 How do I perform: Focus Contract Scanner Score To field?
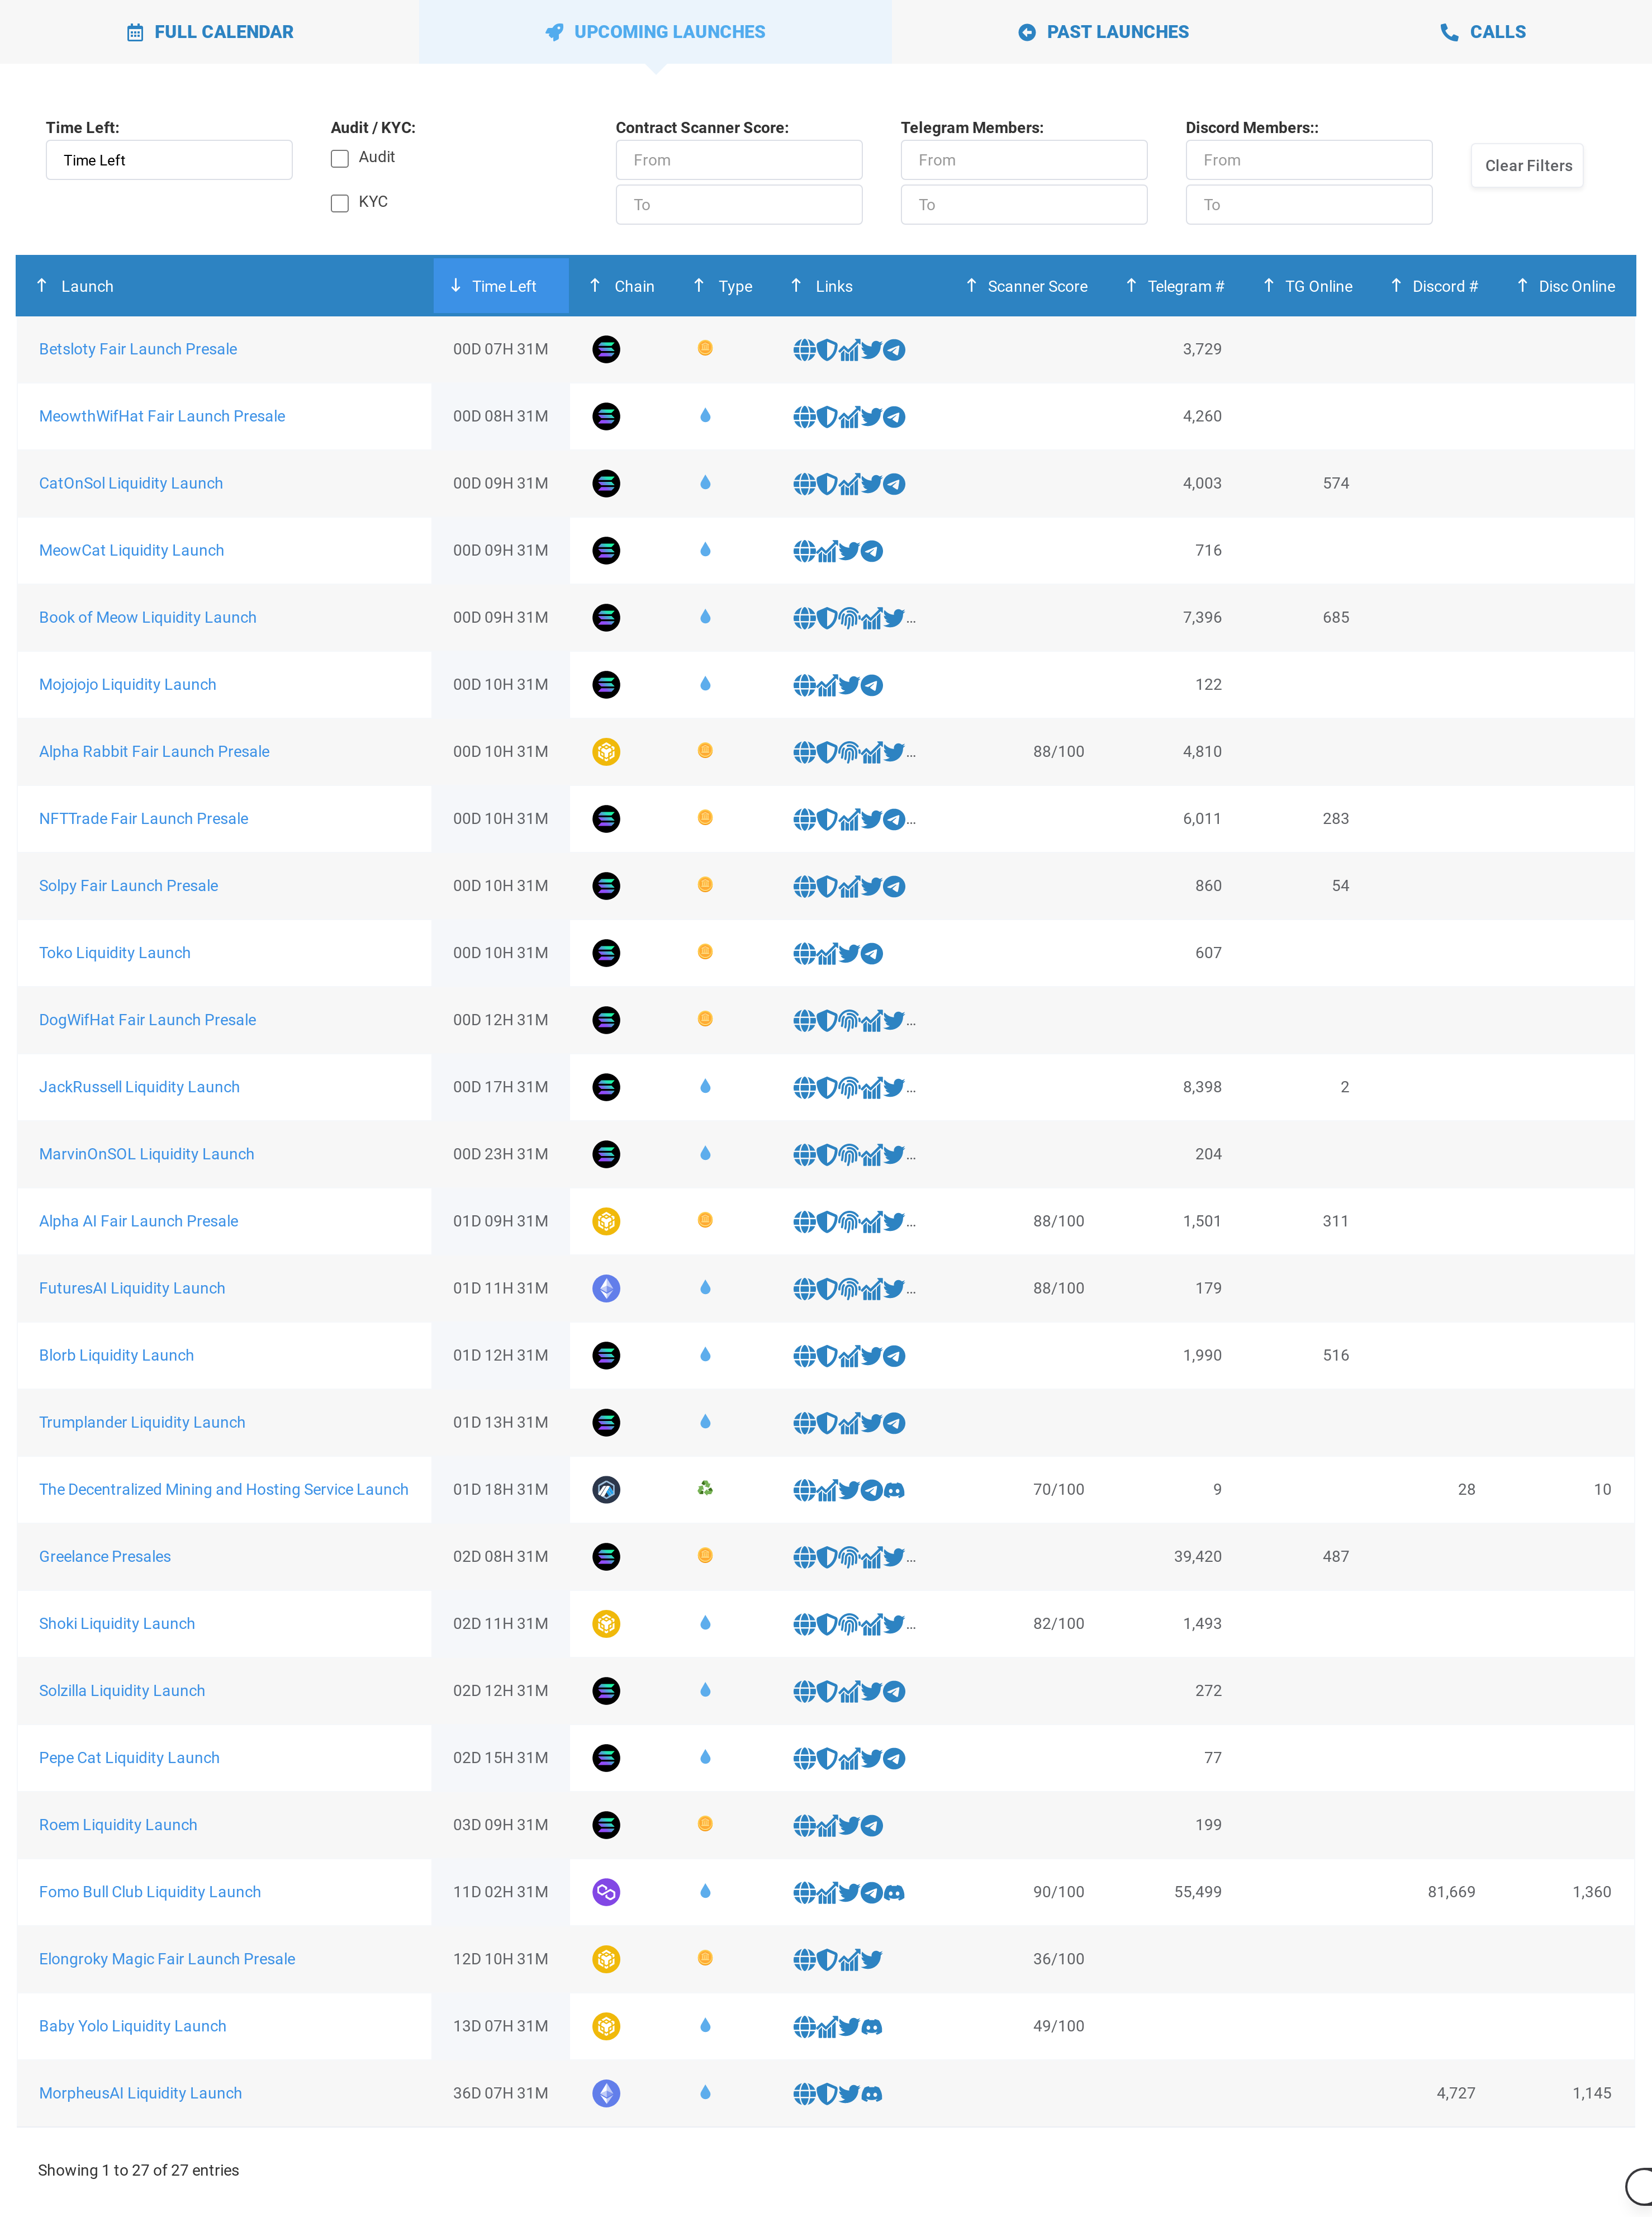click(x=739, y=205)
